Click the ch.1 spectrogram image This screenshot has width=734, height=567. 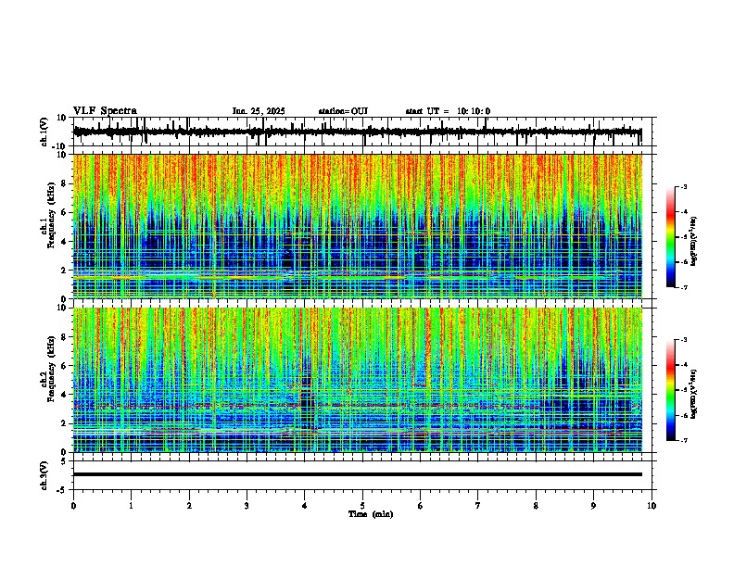(358, 226)
